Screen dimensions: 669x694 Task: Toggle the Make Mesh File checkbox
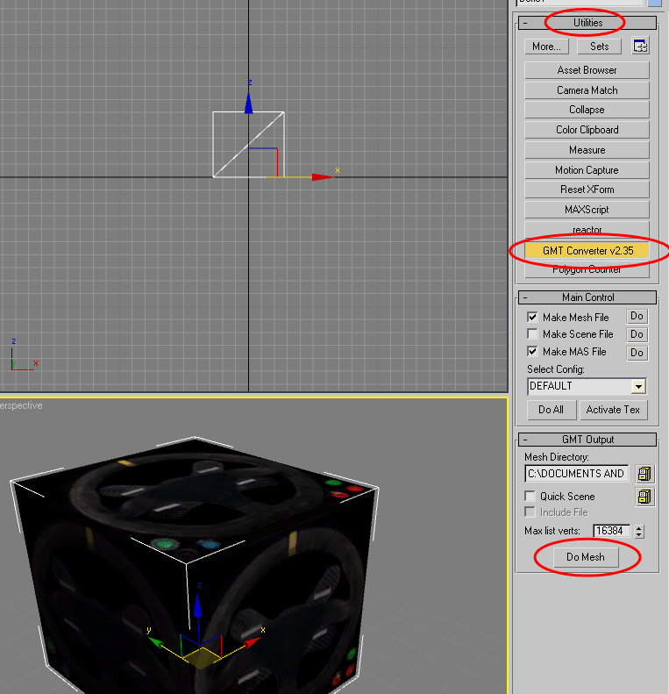pyautogui.click(x=532, y=317)
